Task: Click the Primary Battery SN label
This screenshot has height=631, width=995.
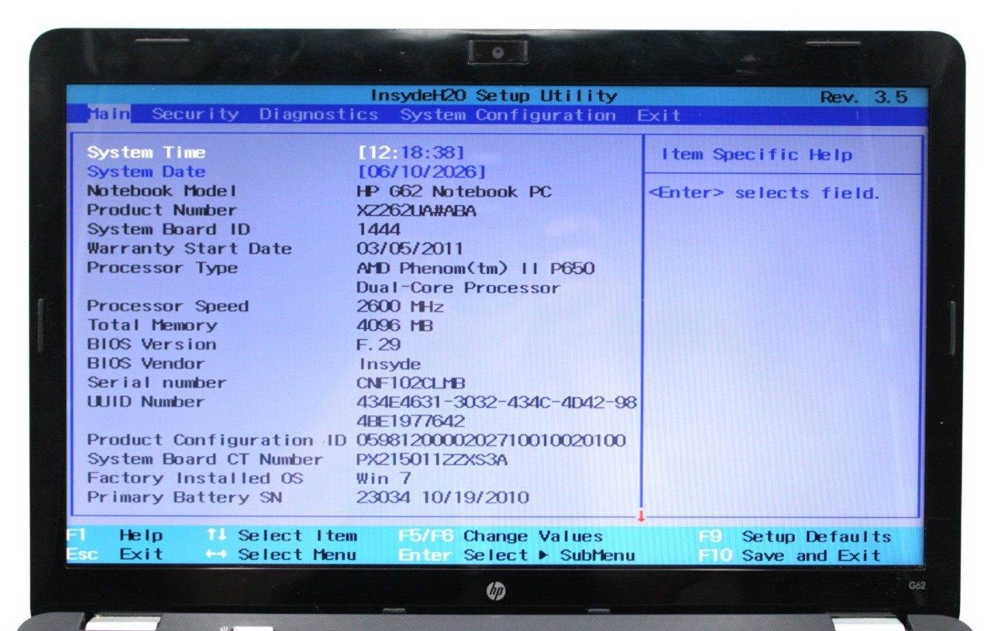Action: click(184, 498)
